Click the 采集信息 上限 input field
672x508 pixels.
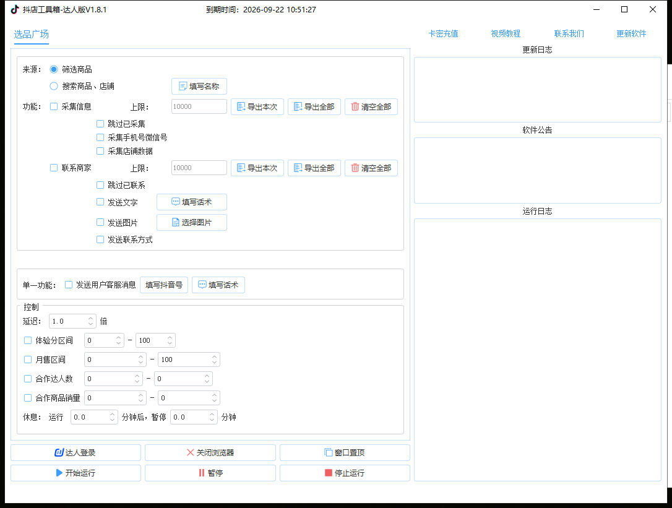(x=199, y=107)
